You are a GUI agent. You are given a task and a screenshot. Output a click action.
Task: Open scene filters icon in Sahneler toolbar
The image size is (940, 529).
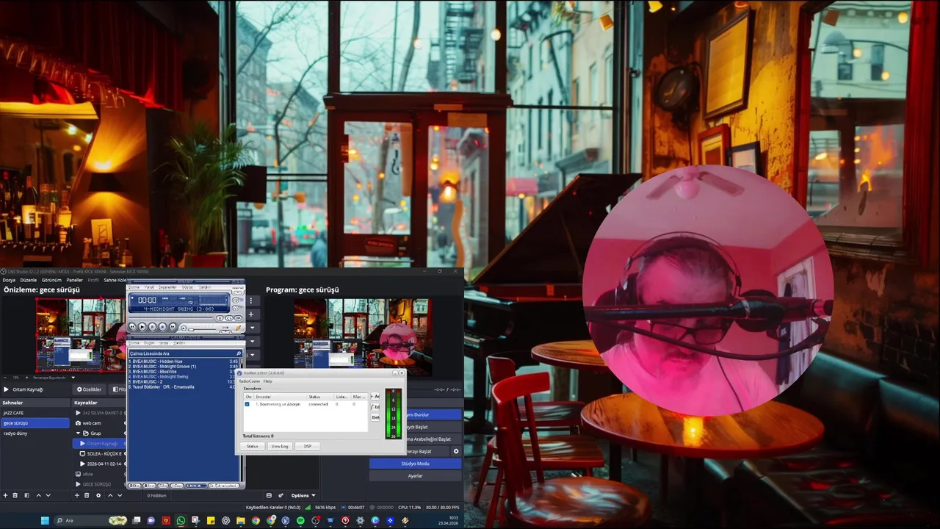pos(26,495)
